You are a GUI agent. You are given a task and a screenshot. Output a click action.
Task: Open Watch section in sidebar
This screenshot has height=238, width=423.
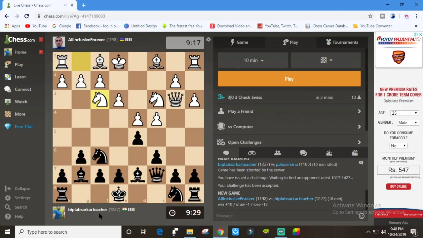21,102
